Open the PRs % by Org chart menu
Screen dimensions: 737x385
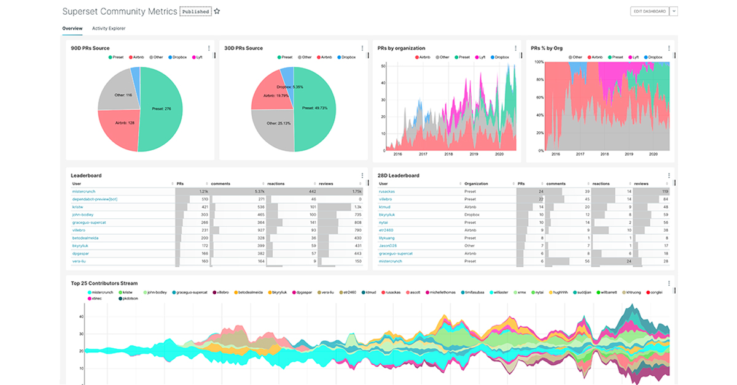[x=669, y=48]
